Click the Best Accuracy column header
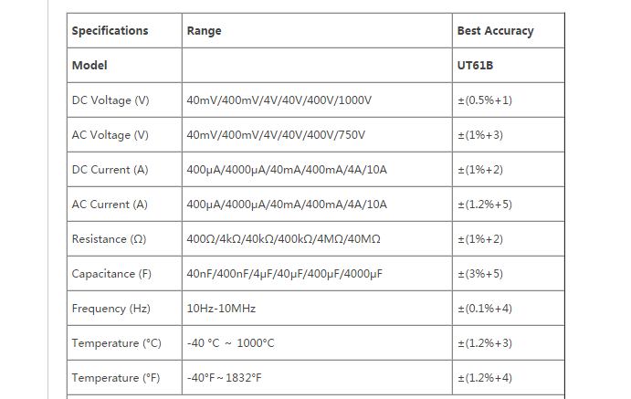This screenshot has width=631, height=399. [495, 31]
